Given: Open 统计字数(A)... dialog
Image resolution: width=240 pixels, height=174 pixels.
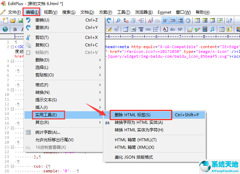Looking at the screenshot, I should (x=64, y=132).
